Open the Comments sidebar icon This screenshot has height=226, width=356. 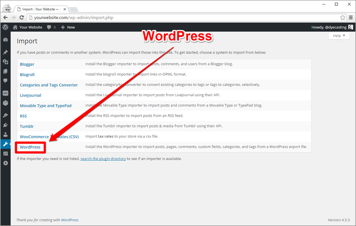click(x=5, y=81)
